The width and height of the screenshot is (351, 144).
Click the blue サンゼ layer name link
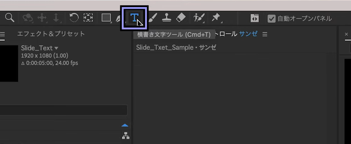[248, 34]
